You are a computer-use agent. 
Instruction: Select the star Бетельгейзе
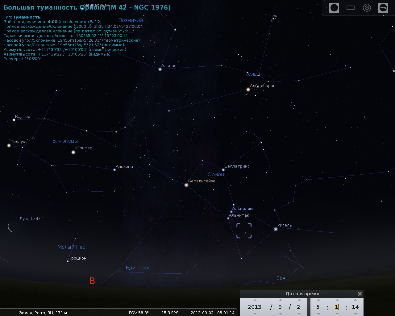coord(186,185)
